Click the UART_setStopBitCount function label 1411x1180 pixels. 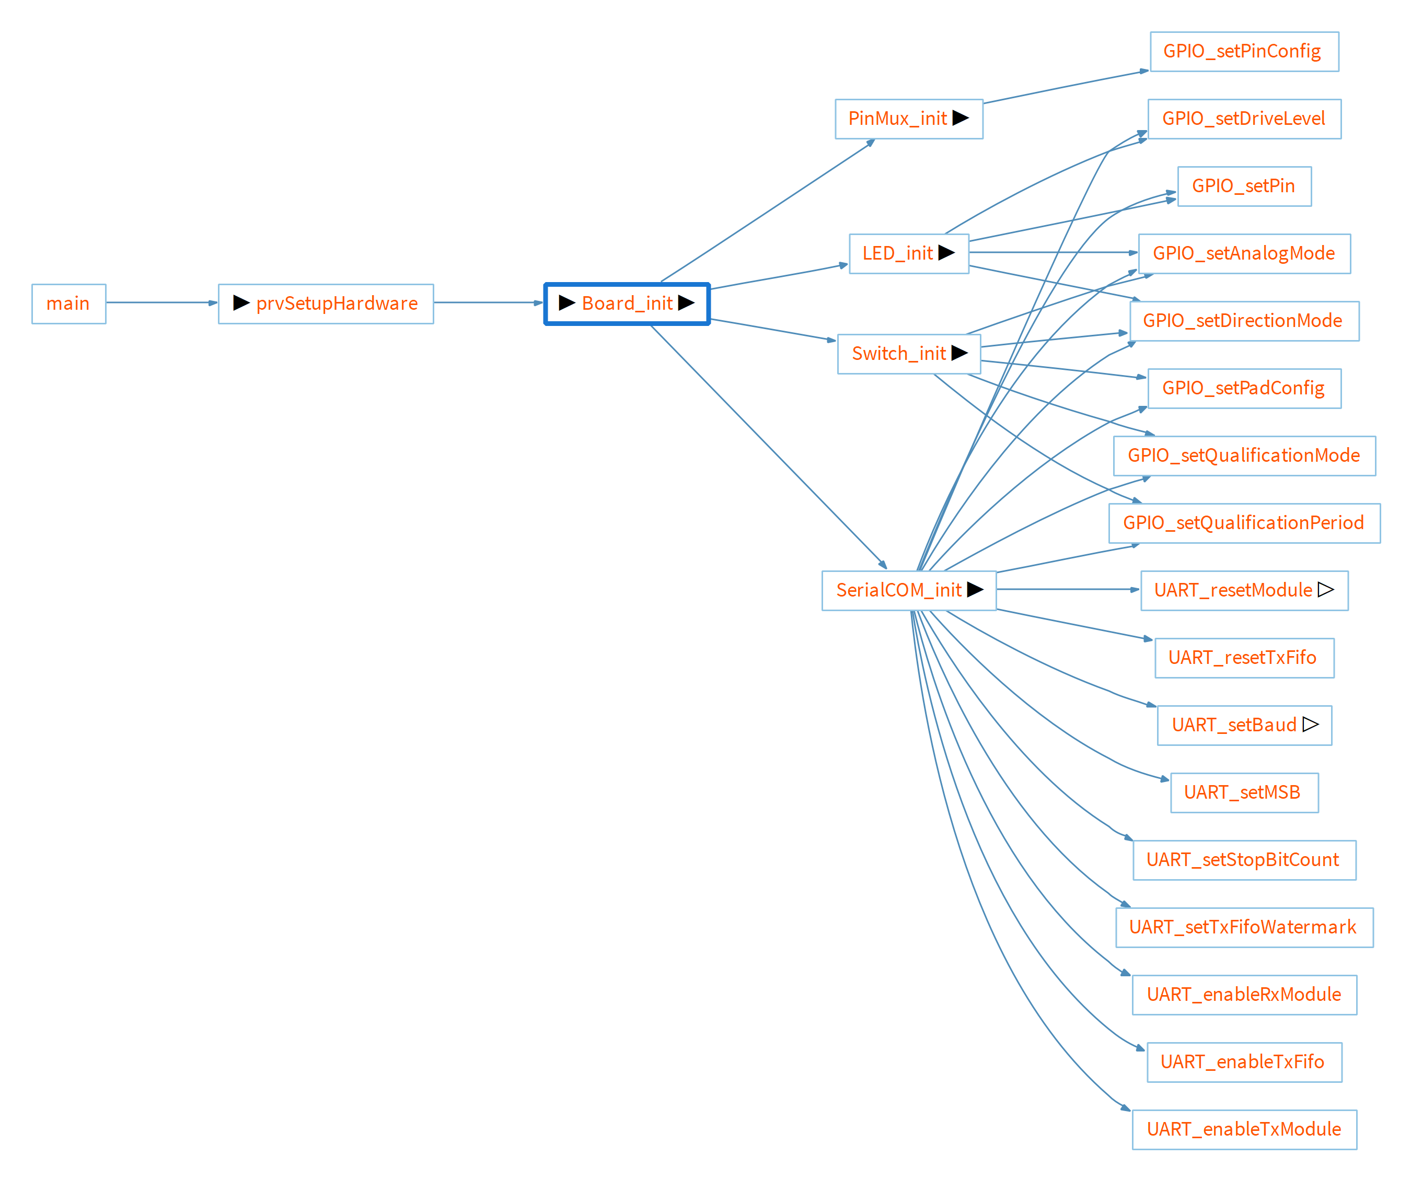[1242, 860]
